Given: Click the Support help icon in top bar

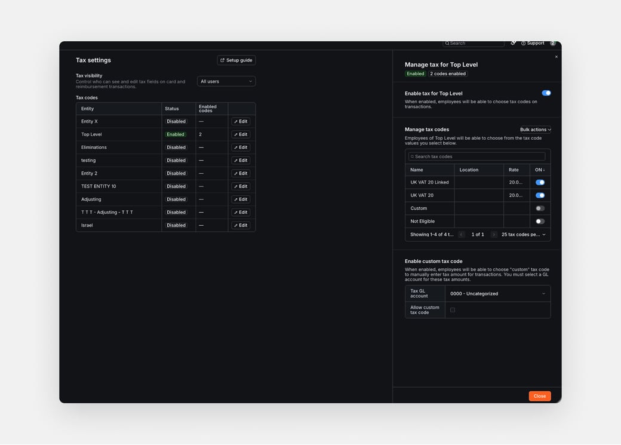Looking at the screenshot, I should (523, 43).
